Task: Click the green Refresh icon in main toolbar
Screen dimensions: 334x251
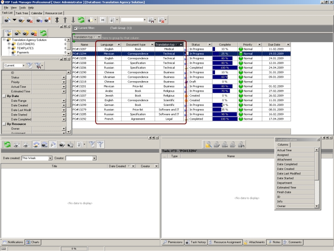Action: (81, 20)
